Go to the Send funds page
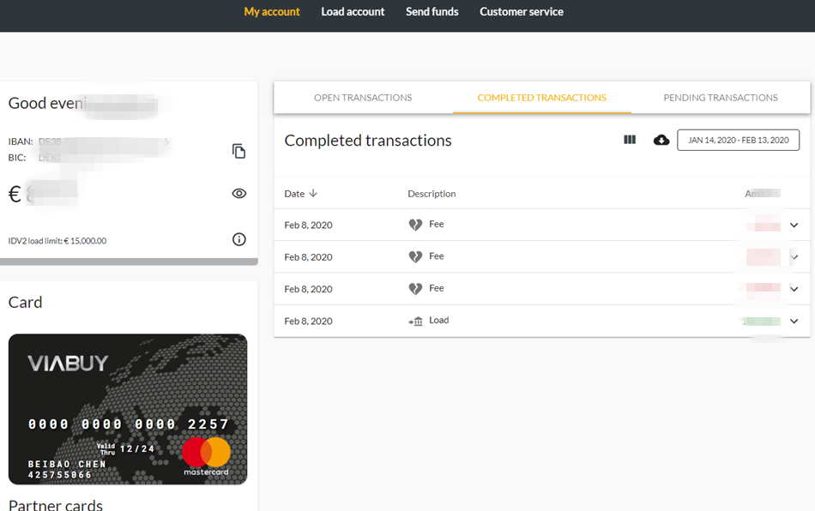The image size is (815, 511). click(x=432, y=12)
